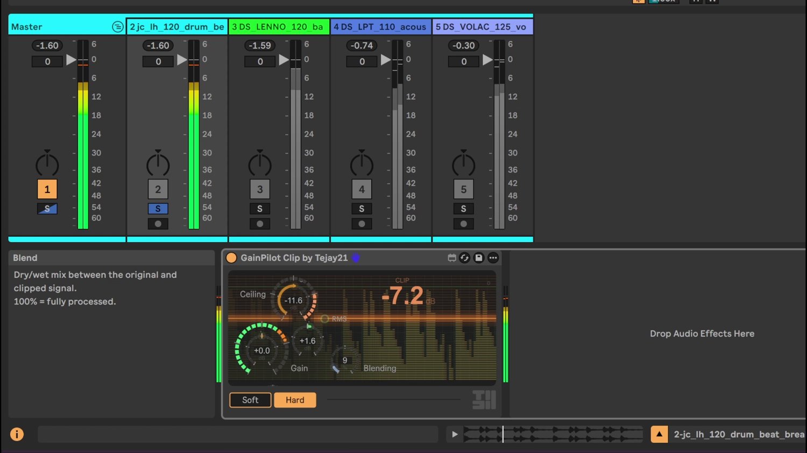Click the volume fader handle on track 3
This screenshot has width=807, height=453.
click(x=284, y=60)
